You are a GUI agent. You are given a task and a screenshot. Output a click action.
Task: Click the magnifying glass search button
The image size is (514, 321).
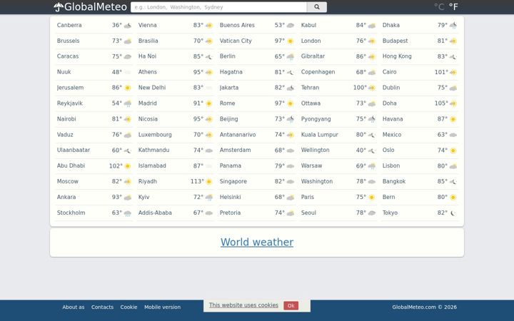pos(317,7)
